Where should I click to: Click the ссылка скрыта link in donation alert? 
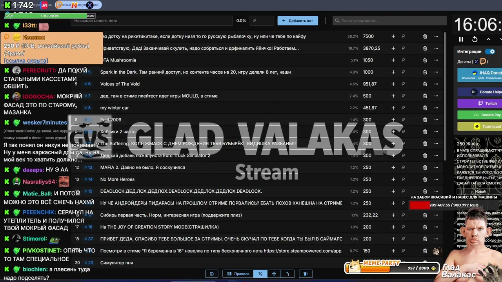pyautogui.click(x=26, y=60)
